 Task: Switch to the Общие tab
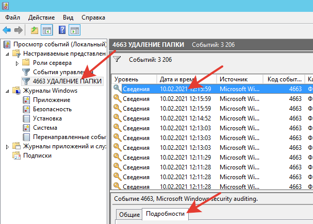tap(129, 214)
